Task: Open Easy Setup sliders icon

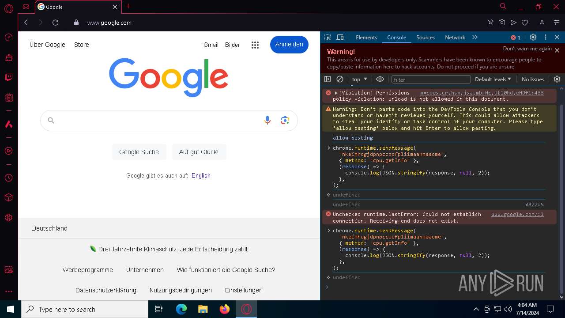Action: (556, 23)
